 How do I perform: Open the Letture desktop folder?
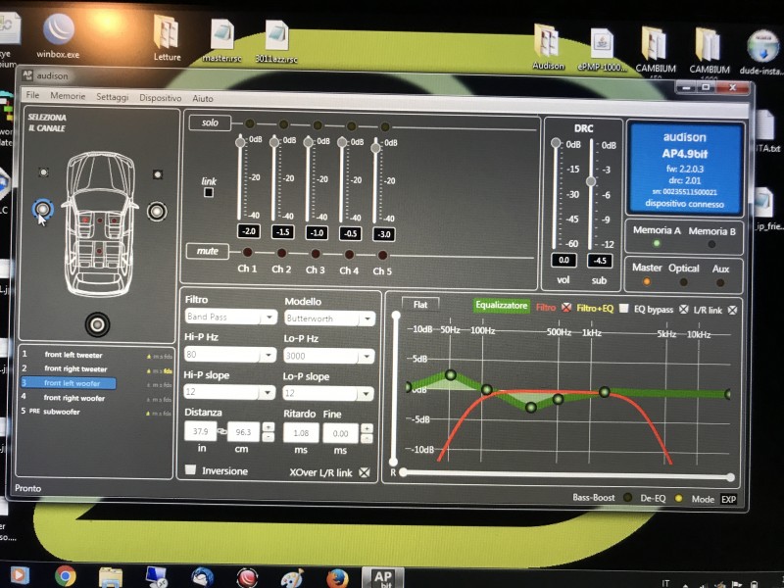tap(167, 37)
